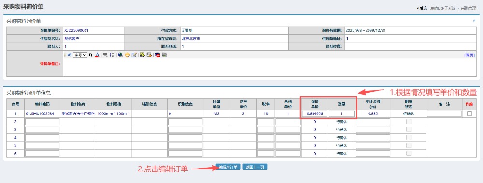Image resolution: width=483 pixels, height=183 pixels.
Task: Click the list formatting icon
Action: pos(113,55)
